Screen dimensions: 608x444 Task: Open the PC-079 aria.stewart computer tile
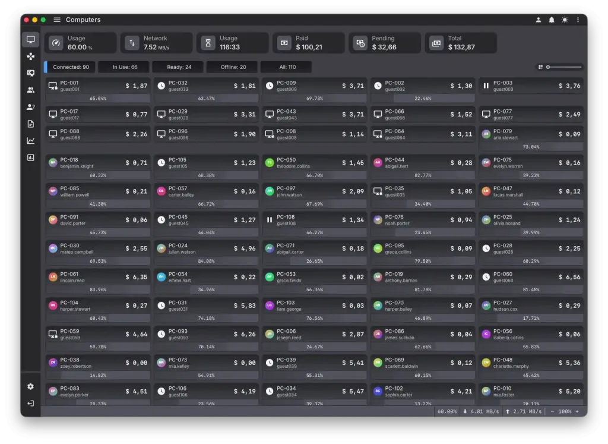(531, 138)
